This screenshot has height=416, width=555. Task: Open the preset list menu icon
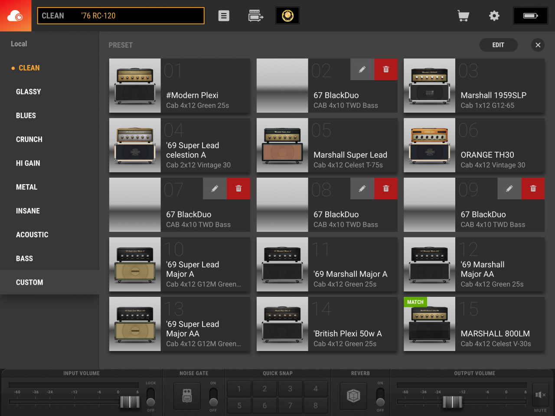224,16
